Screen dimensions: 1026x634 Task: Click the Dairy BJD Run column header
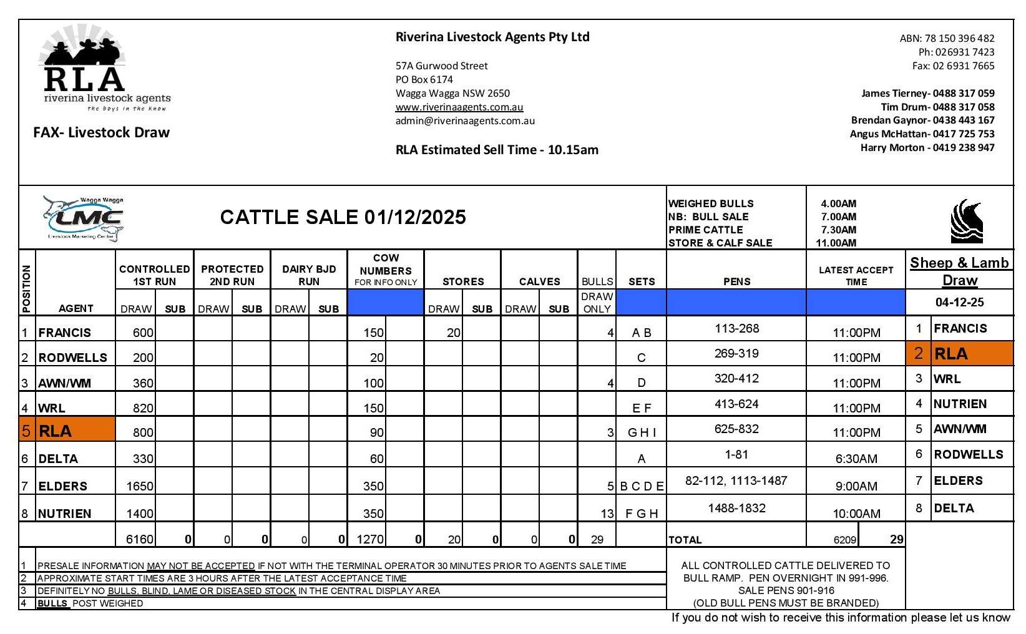(309, 275)
